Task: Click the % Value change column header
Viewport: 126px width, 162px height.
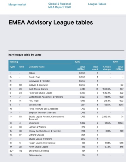Action: (x=106, y=68)
